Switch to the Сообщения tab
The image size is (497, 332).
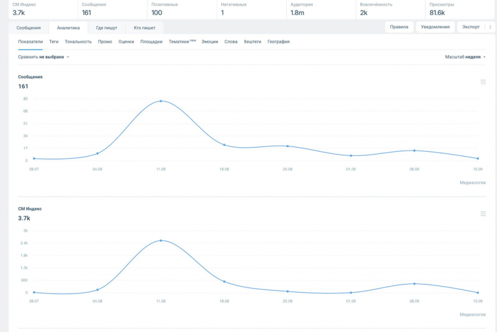click(28, 28)
